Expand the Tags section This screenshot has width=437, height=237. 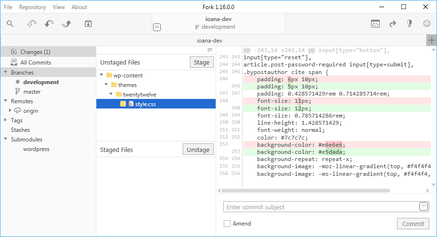coord(6,120)
